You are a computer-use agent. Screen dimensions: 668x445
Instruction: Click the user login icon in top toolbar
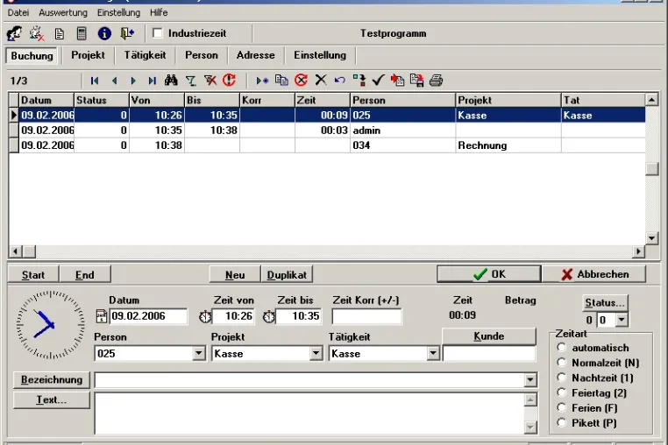(x=14, y=33)
